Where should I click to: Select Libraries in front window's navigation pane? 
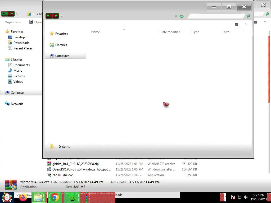pos(58,45)
